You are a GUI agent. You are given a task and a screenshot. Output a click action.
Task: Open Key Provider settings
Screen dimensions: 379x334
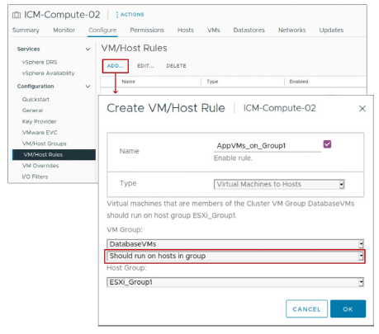[39, 121]
